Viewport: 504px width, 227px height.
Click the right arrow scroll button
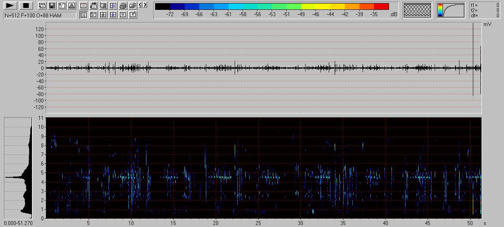[145, 5]
